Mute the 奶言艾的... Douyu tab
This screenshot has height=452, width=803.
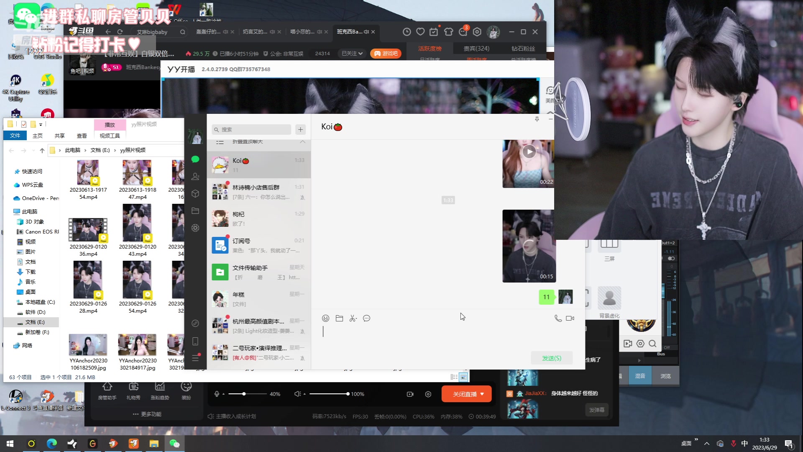tap(272, 32)
